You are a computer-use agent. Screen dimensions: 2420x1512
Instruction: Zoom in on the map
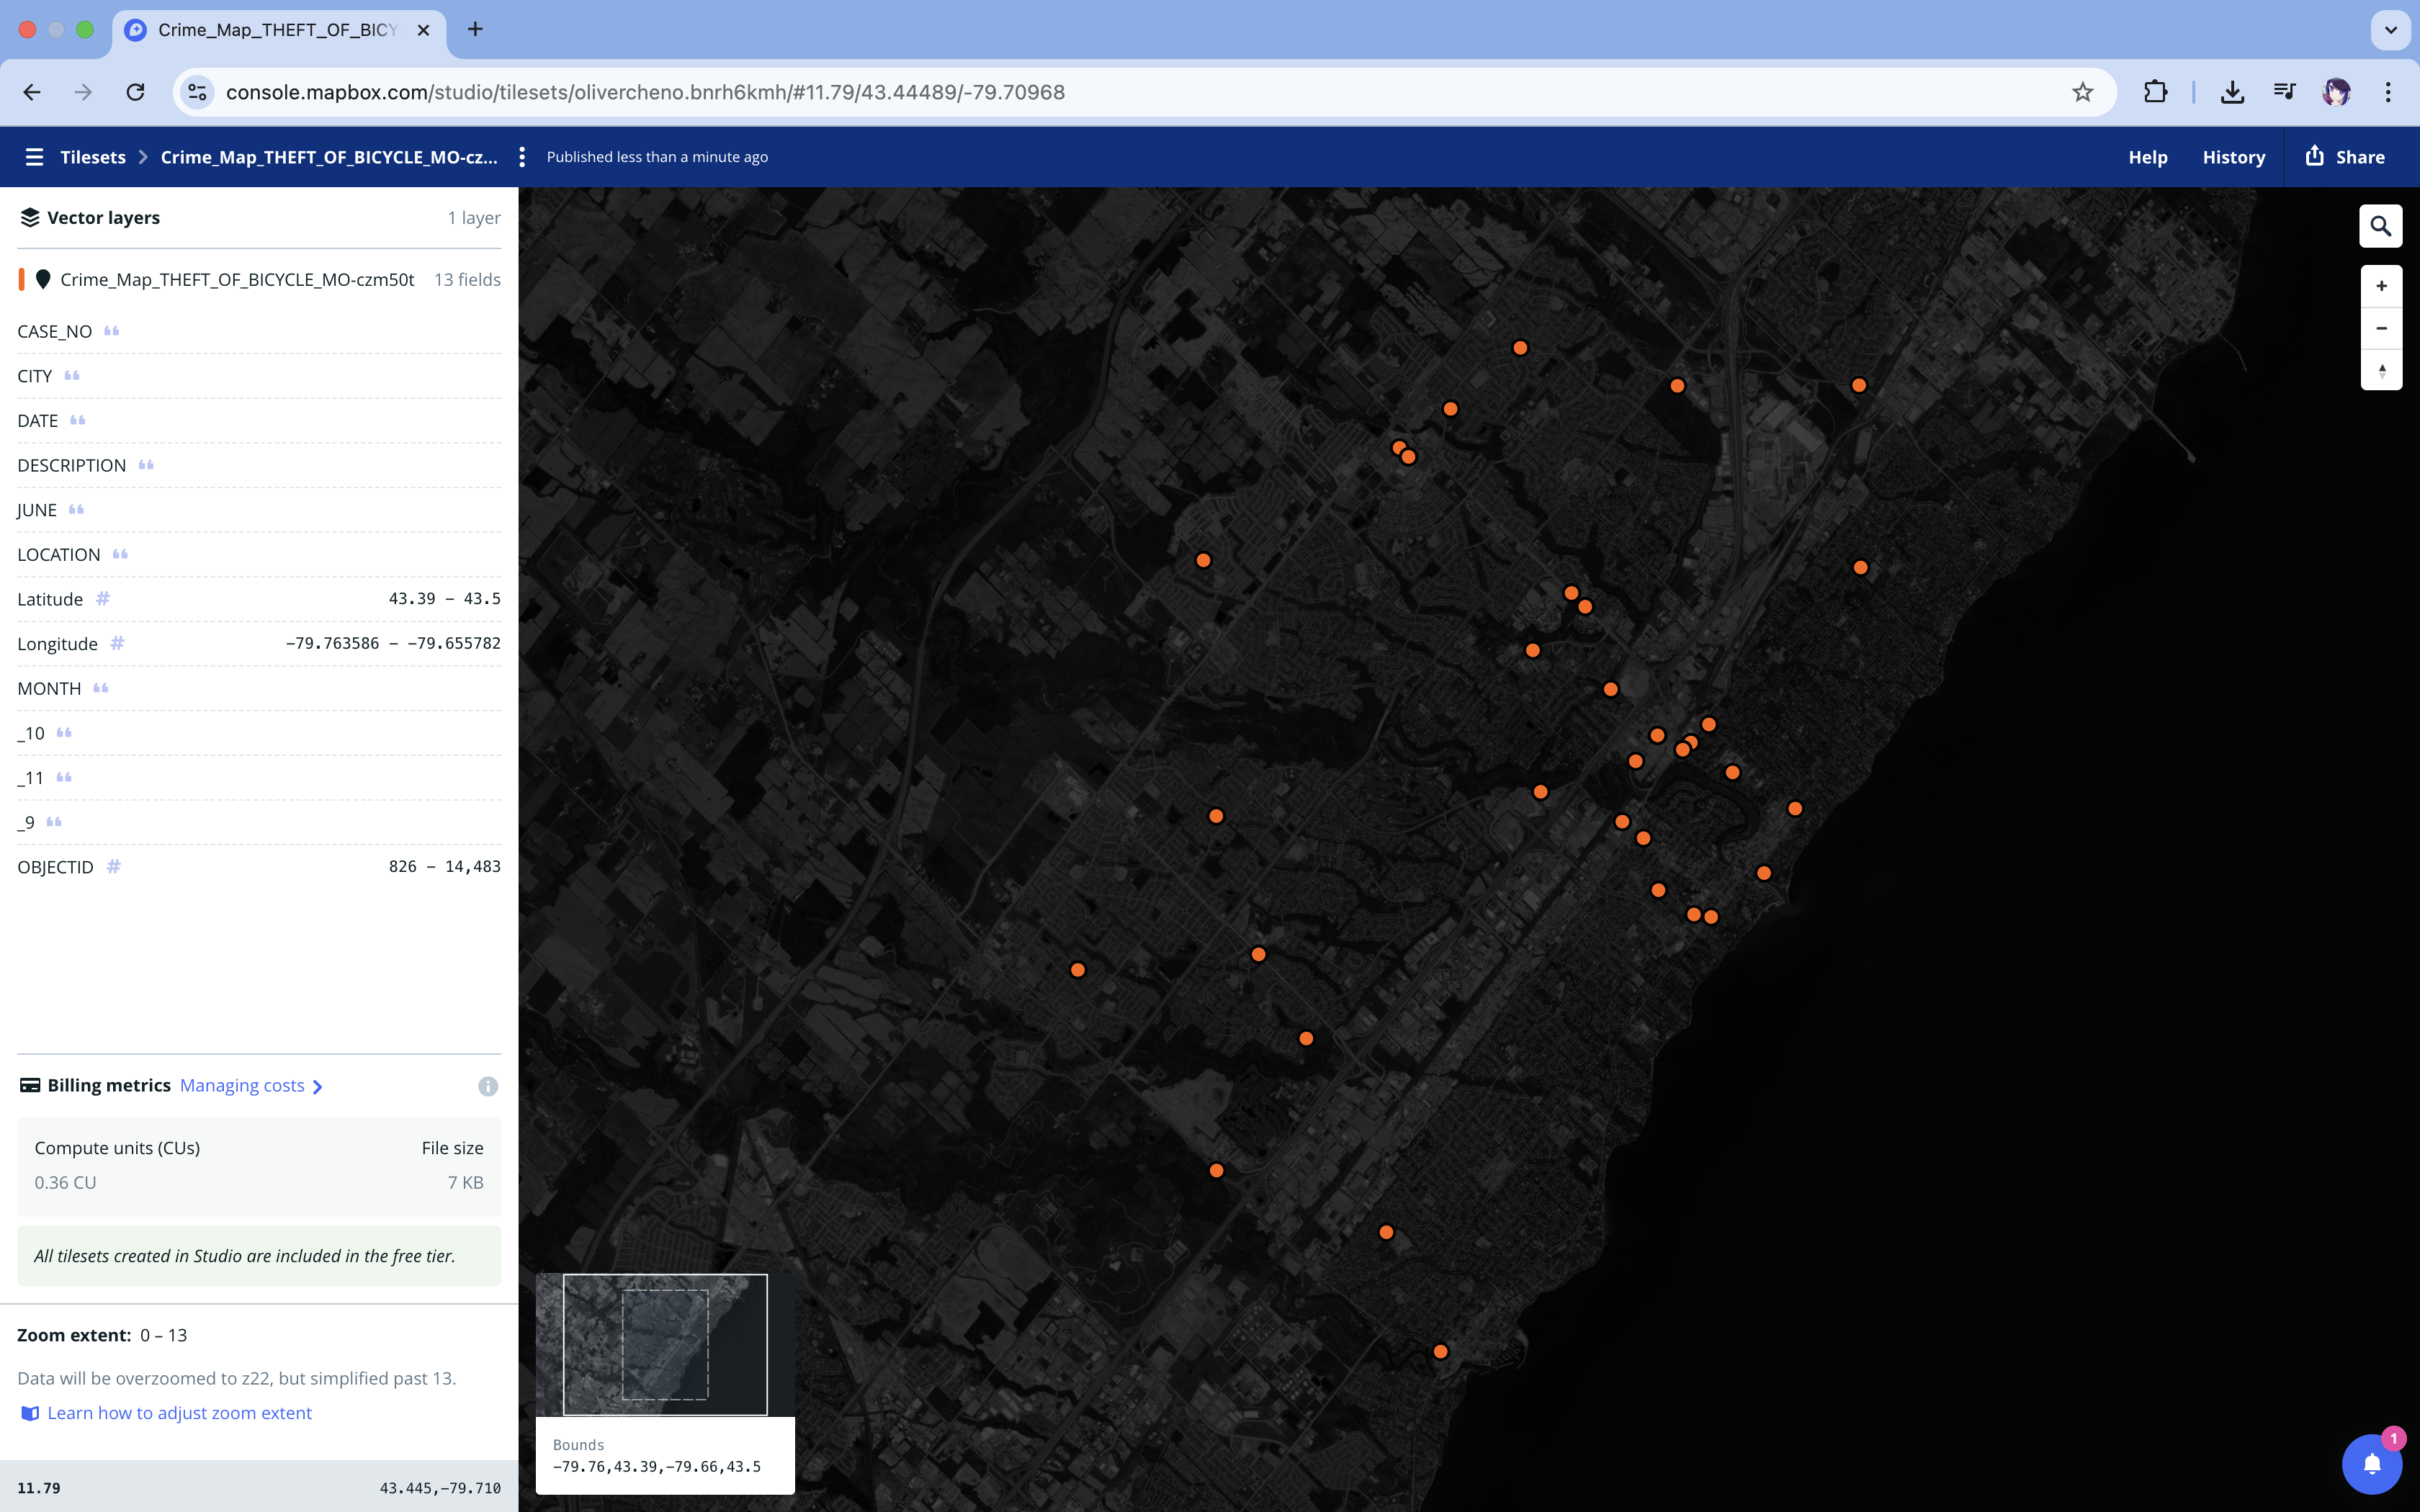(x=2381, y=286)
